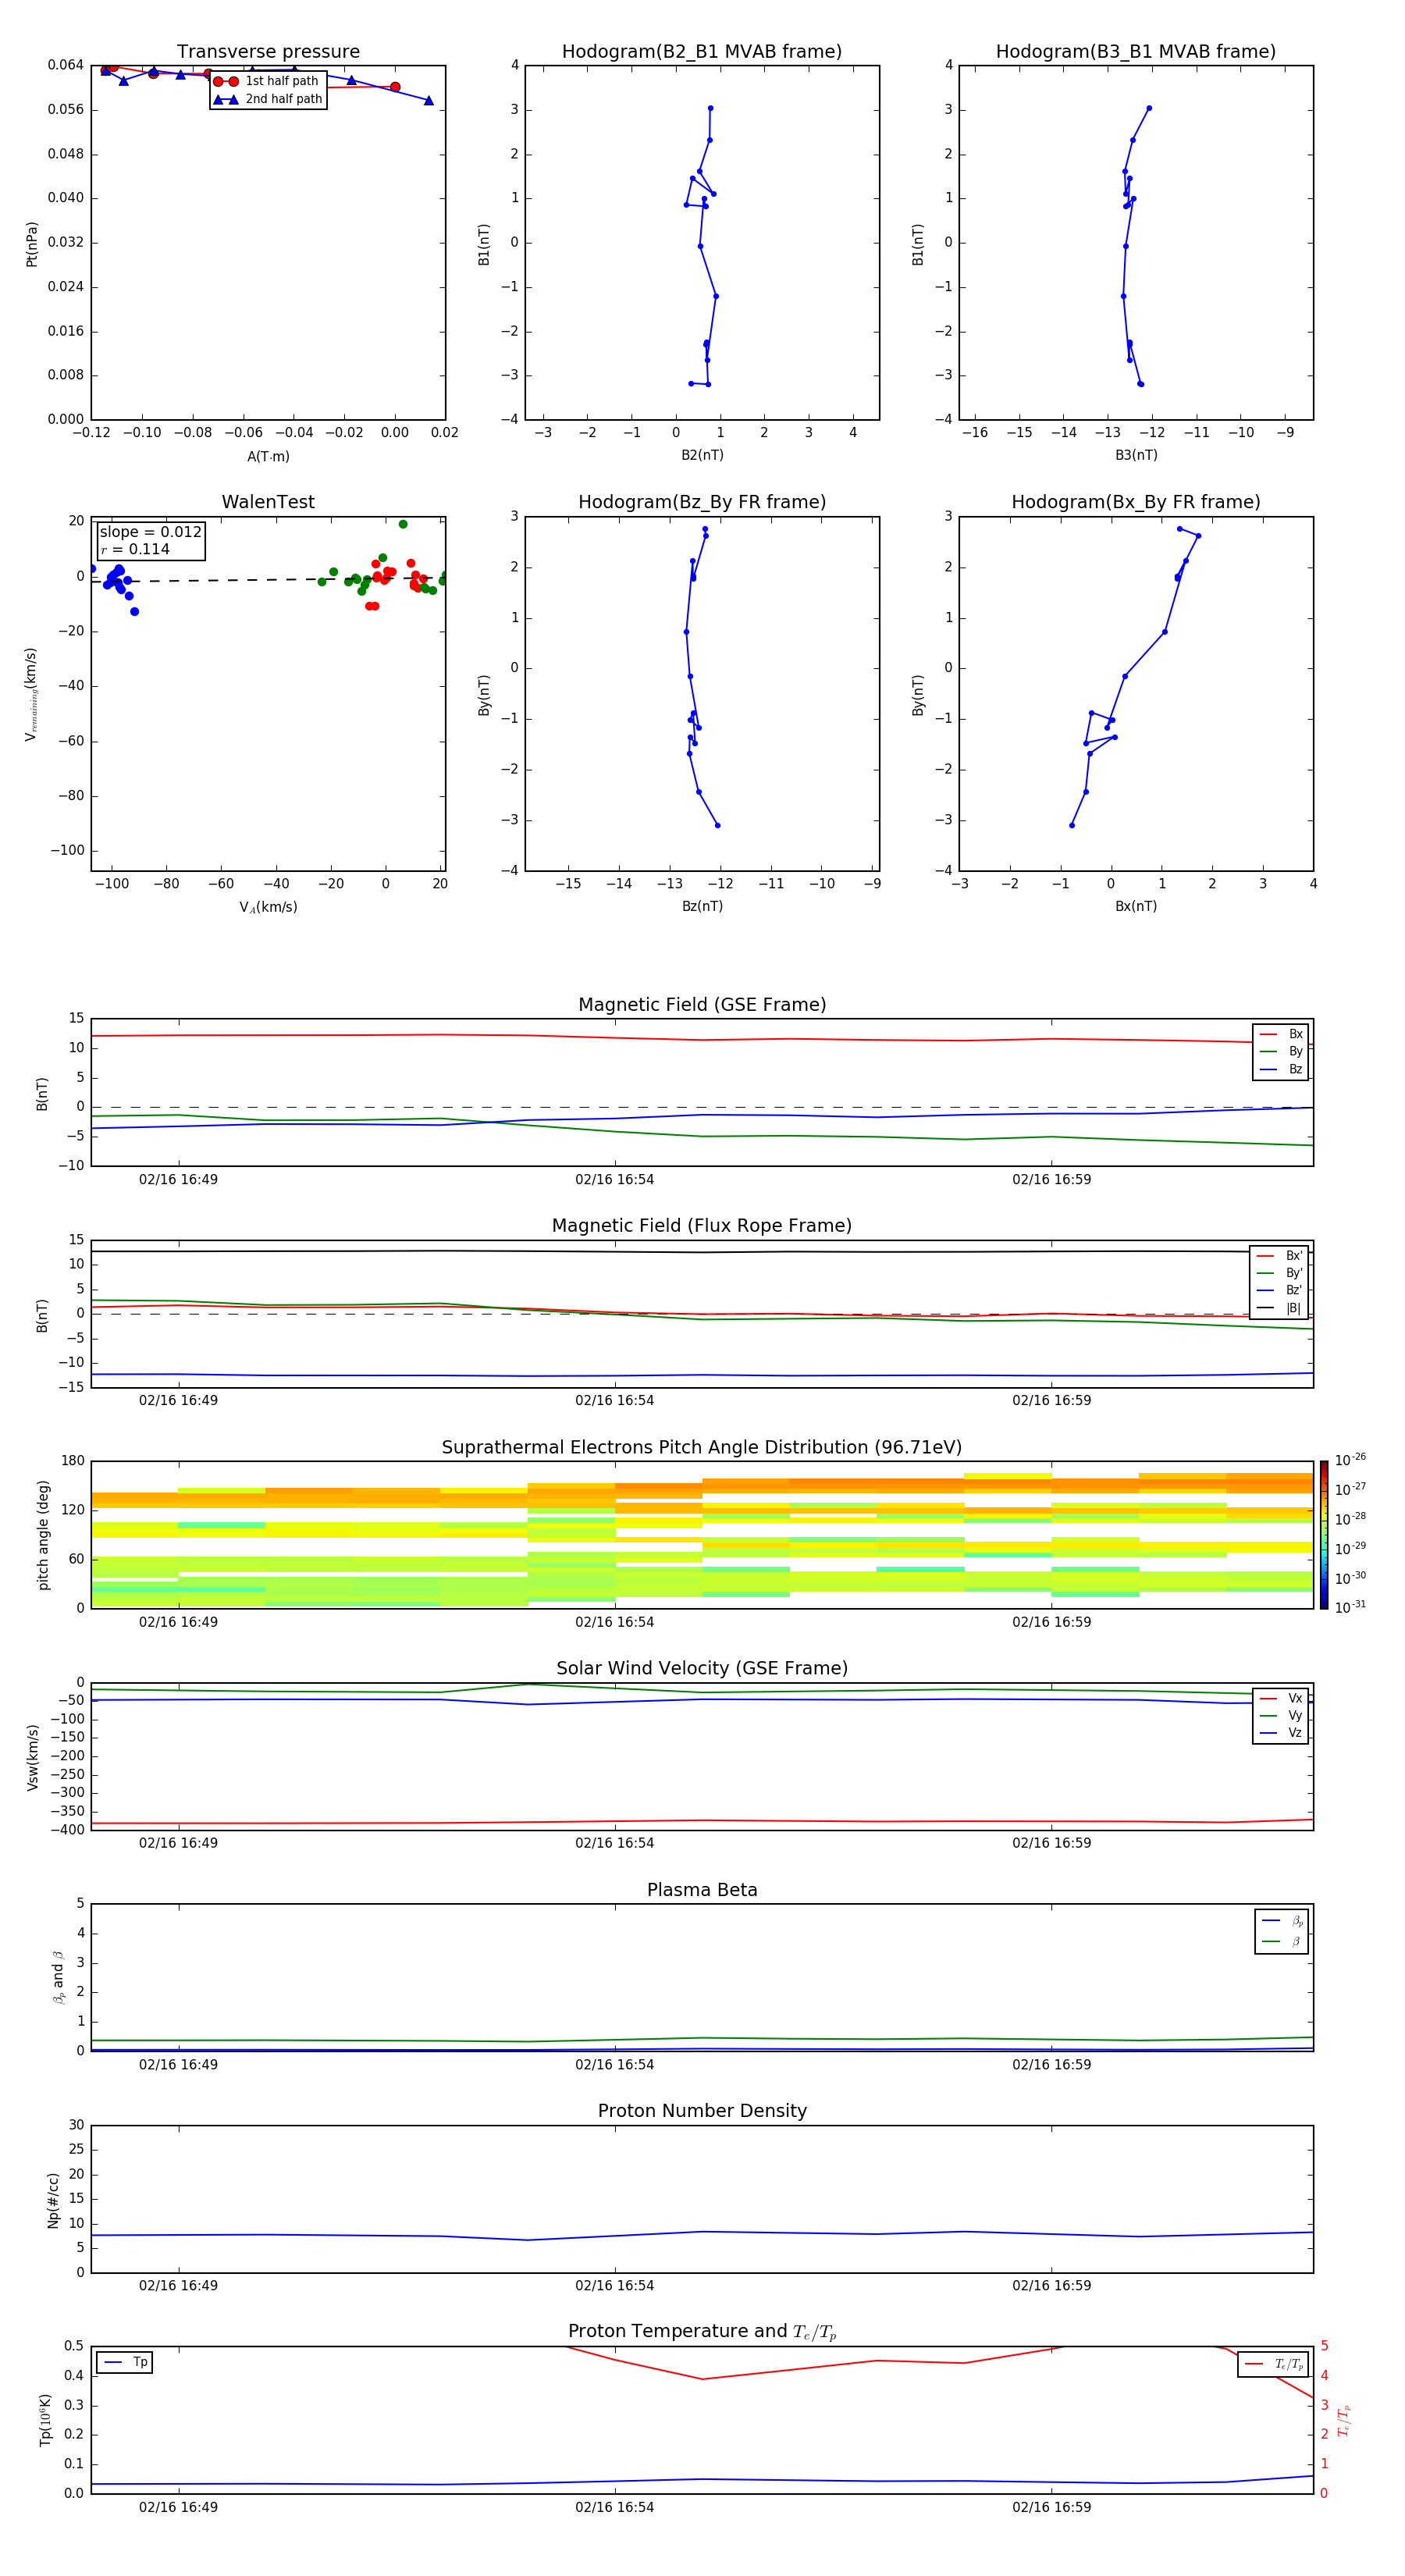Select the By' legend entry in flux rope plot
This screenshot has height=2576, width=1405.
point(1280,1273)
